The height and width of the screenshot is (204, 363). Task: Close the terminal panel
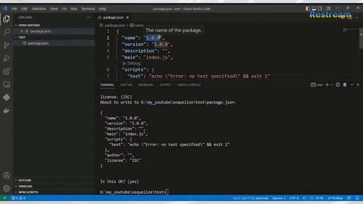[358, 85]
